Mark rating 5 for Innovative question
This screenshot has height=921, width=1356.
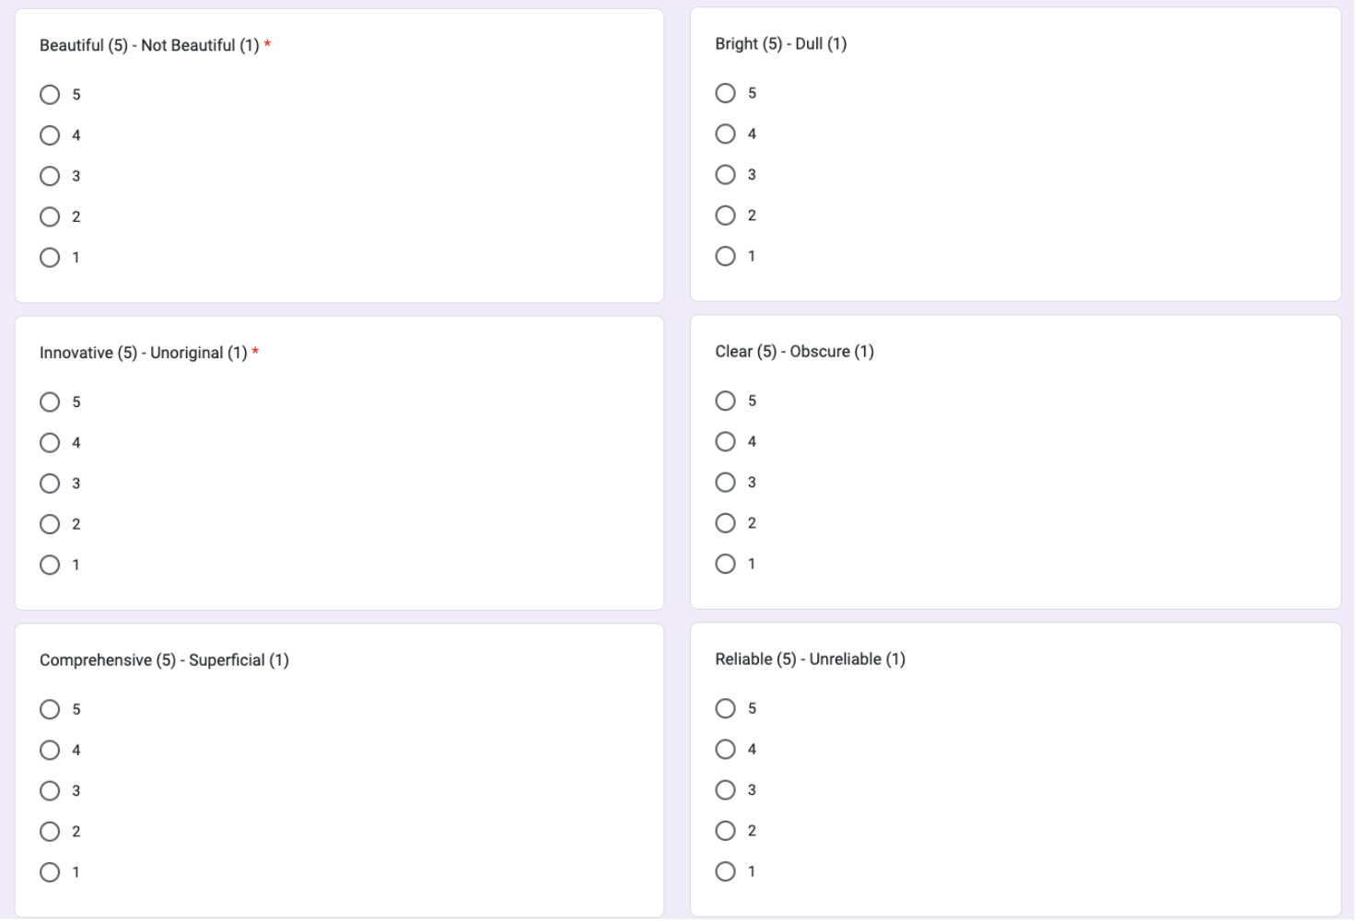50,402
